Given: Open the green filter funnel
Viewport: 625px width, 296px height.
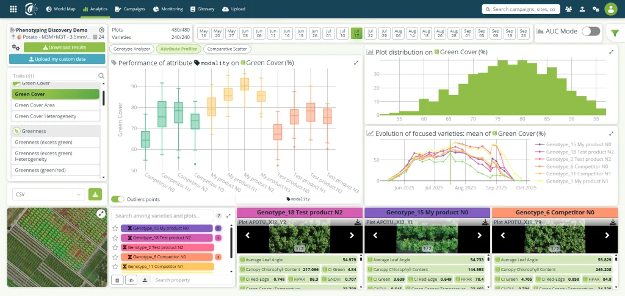Looking at the screenshot, I should [x=615, y=33].
